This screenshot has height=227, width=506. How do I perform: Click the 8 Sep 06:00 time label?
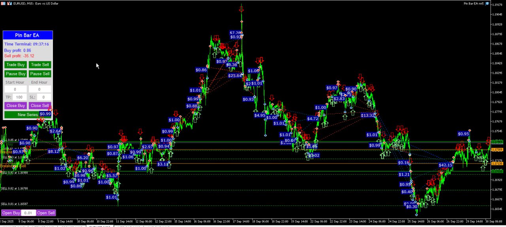[26, 221]
